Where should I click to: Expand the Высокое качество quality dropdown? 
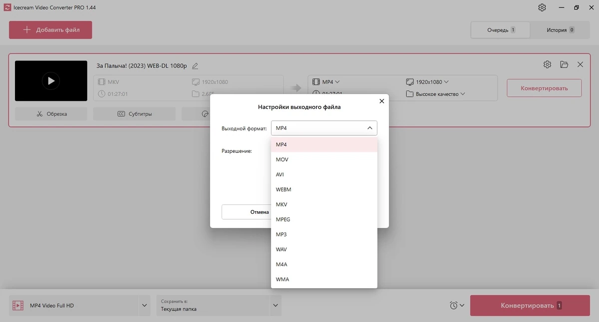coord(436,94)
